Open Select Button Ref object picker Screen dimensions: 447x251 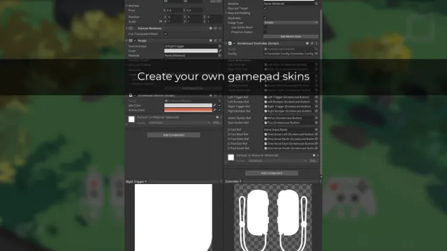[x=316, y=118]
